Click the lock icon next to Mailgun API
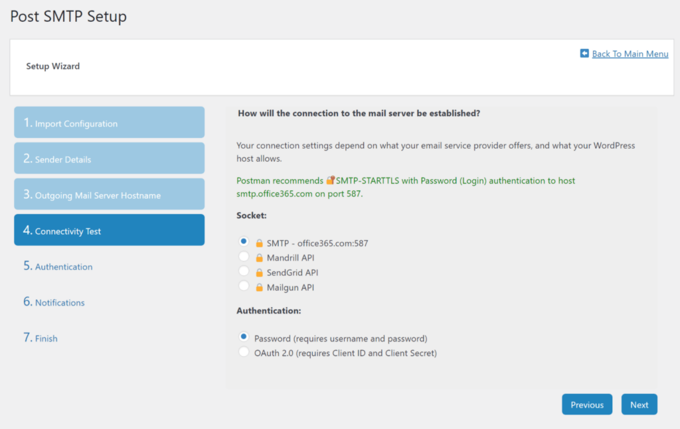Viewport: 680px width, 429px height. coord(258,287)
